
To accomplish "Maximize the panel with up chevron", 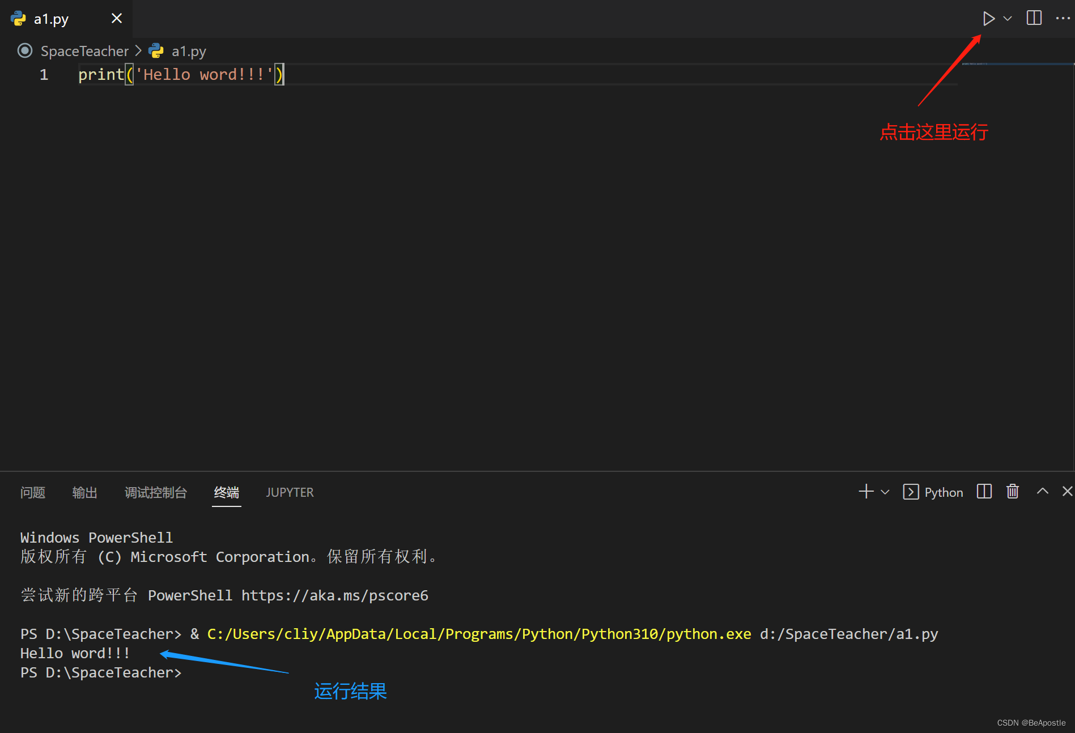I will click(1042, 492).
